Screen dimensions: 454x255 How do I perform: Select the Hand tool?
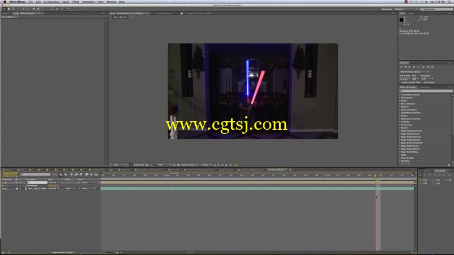9,8
